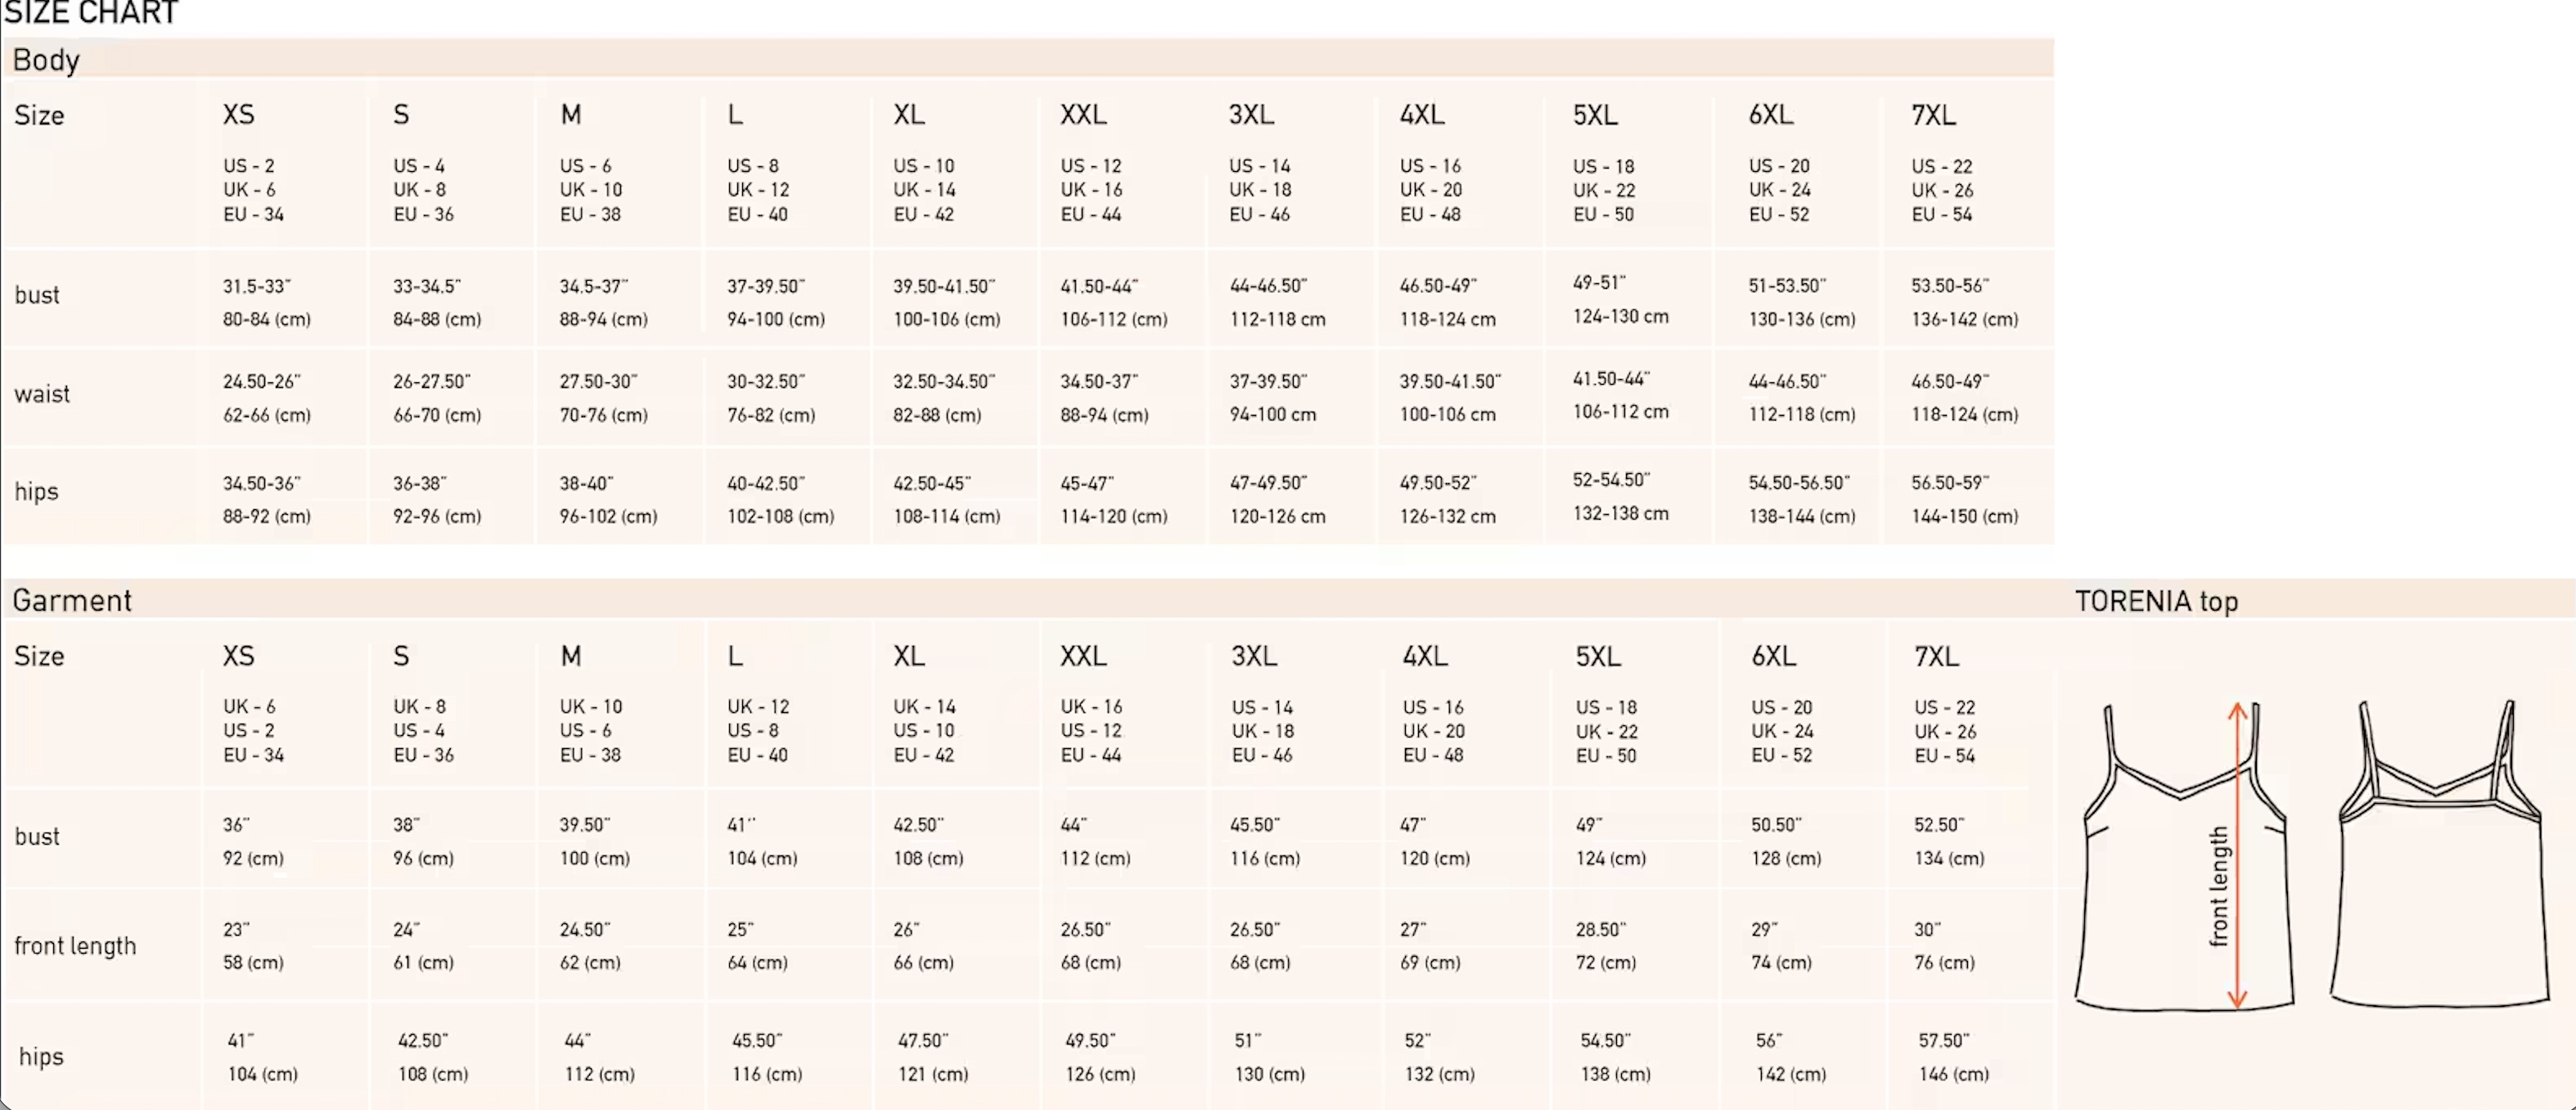Click the Body waist row label
Viewport: 2576px width, 1110px height.
pos(42,394)
